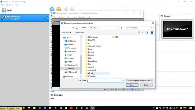
Task: Click the Back arrow in file dialog
Action: [62, 28]
